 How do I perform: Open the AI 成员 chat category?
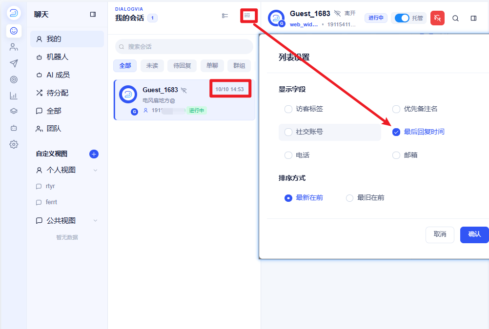coord(67,75)
